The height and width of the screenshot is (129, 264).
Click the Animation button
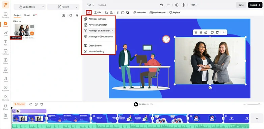tap(139, 12)
